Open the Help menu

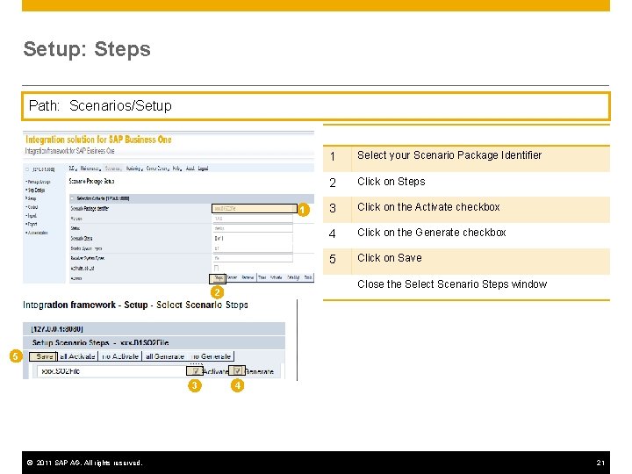[x=177, y=169]
